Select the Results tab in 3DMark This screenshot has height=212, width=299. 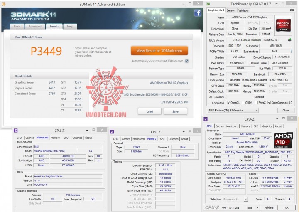(54, 26)
